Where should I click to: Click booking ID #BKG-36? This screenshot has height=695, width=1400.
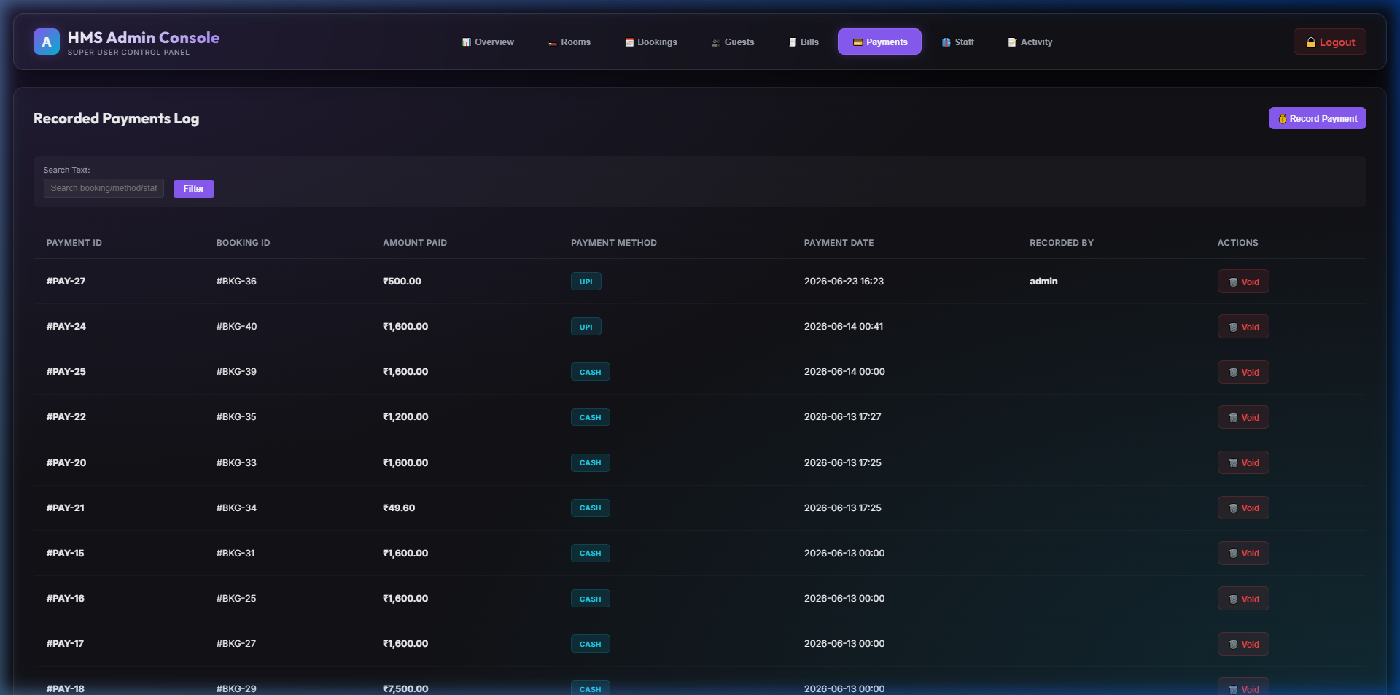click(x=236, y=281)
